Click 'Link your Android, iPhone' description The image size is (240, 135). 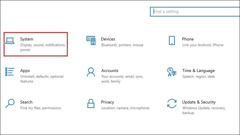coord(203,45)
